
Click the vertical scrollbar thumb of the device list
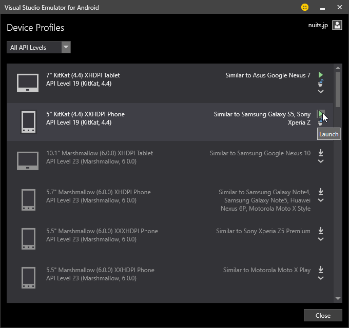pos(338,90)
